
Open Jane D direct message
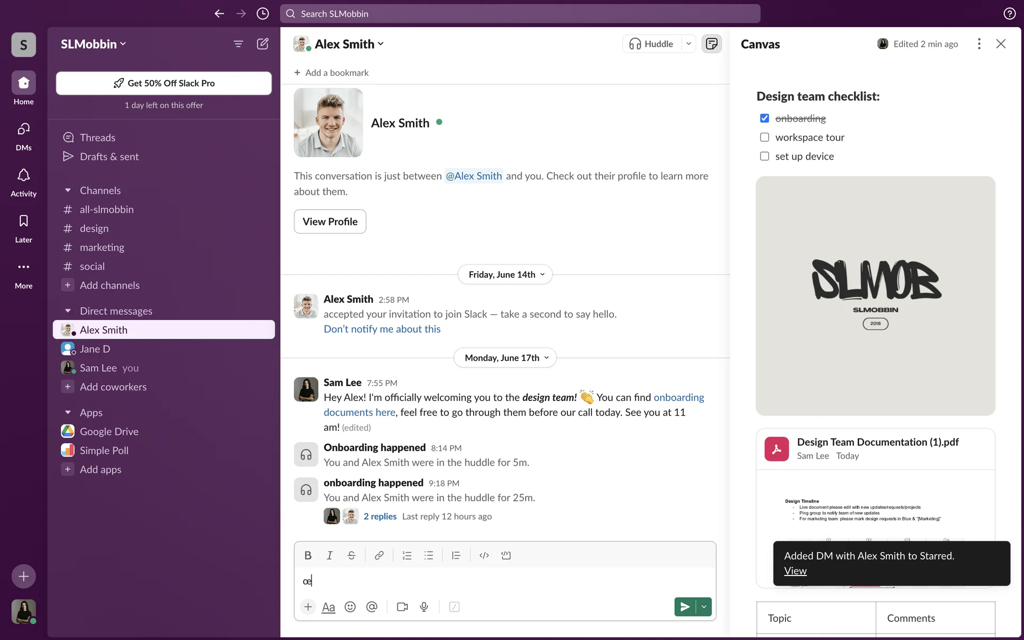[95, 349]
